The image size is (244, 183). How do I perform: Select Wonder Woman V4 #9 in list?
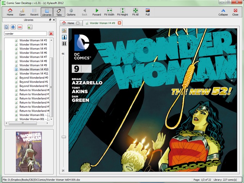pyautogui.click(x=33, y=65)
